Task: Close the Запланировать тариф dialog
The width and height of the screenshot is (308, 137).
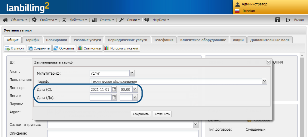Action: coord(268,62)
